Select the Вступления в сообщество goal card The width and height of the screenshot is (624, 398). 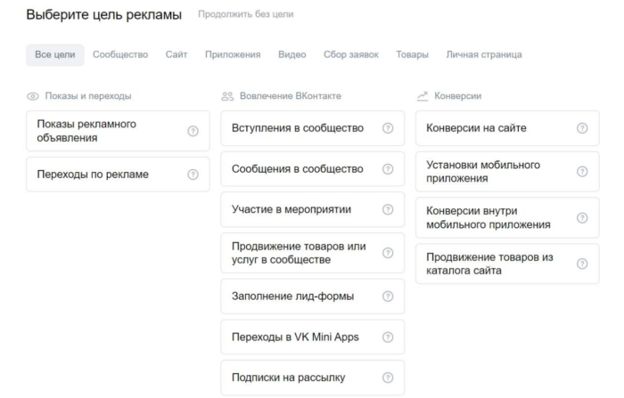tap(313, 128)
